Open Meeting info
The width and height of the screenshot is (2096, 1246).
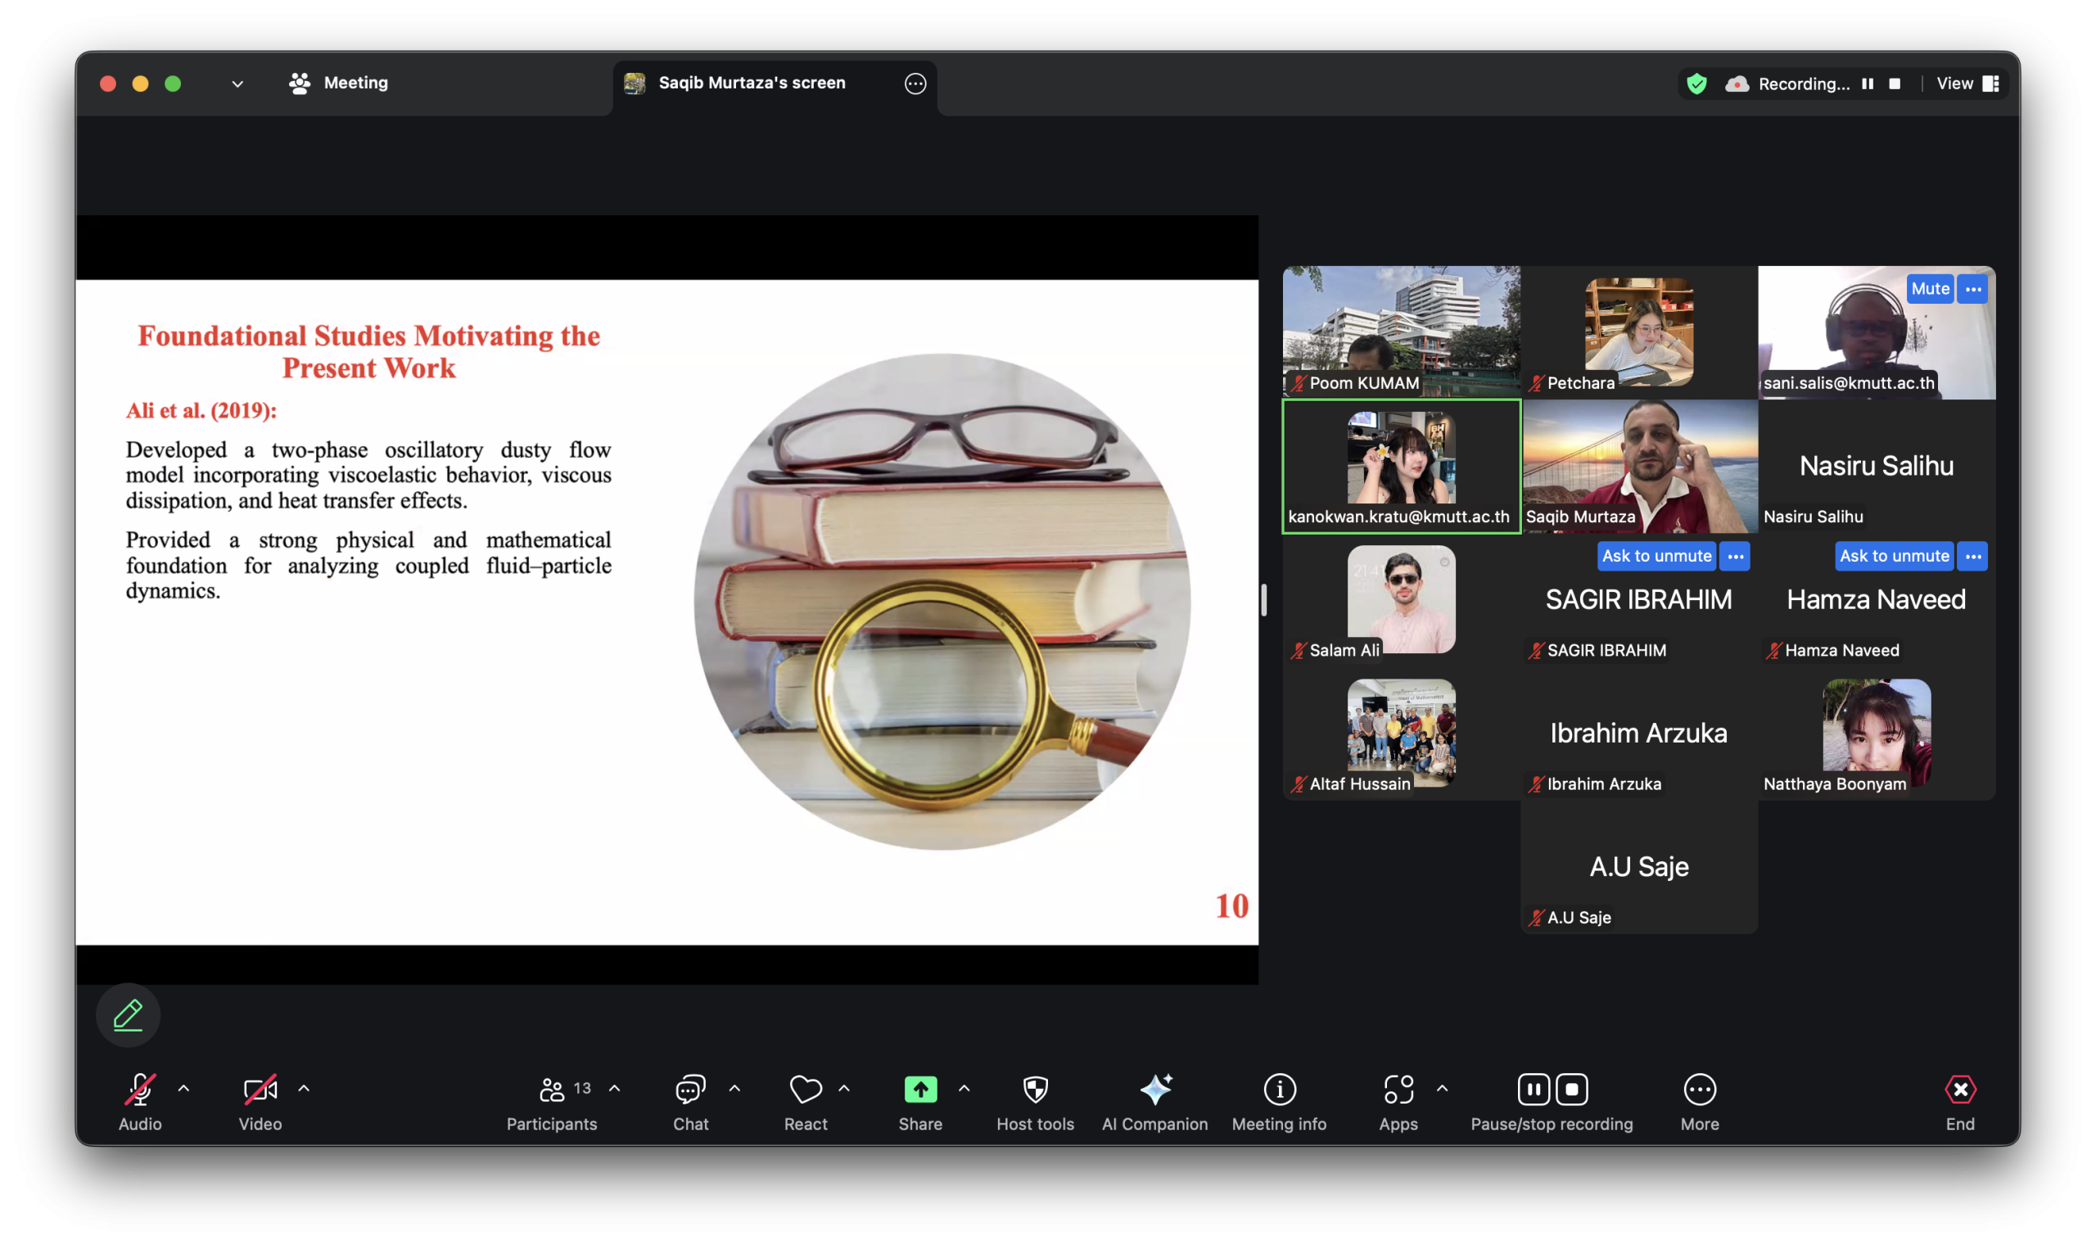pyautogui.click(x=1279, y=1090)
